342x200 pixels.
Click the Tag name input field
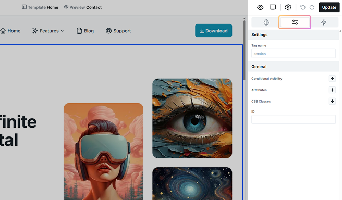(294, 54)
